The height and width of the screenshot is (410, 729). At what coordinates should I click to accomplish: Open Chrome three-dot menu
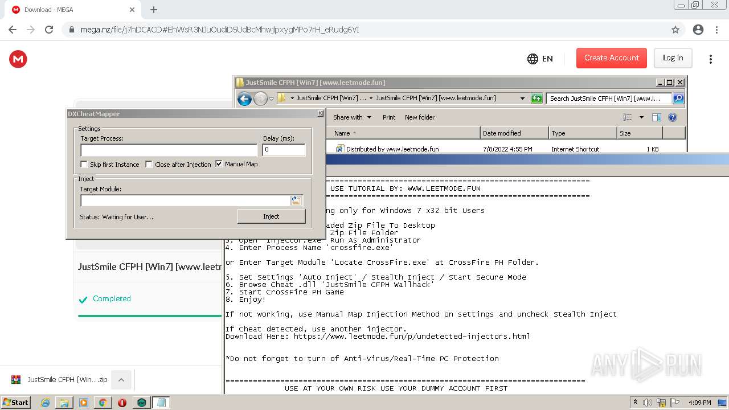pos(716,30)
